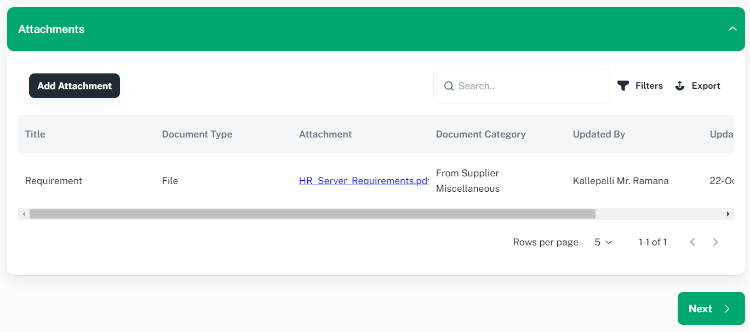Click the horizontal scrollbar thumb
Image resolution: width=750 pixels, height=332 pixels.
tap(312, 214)
